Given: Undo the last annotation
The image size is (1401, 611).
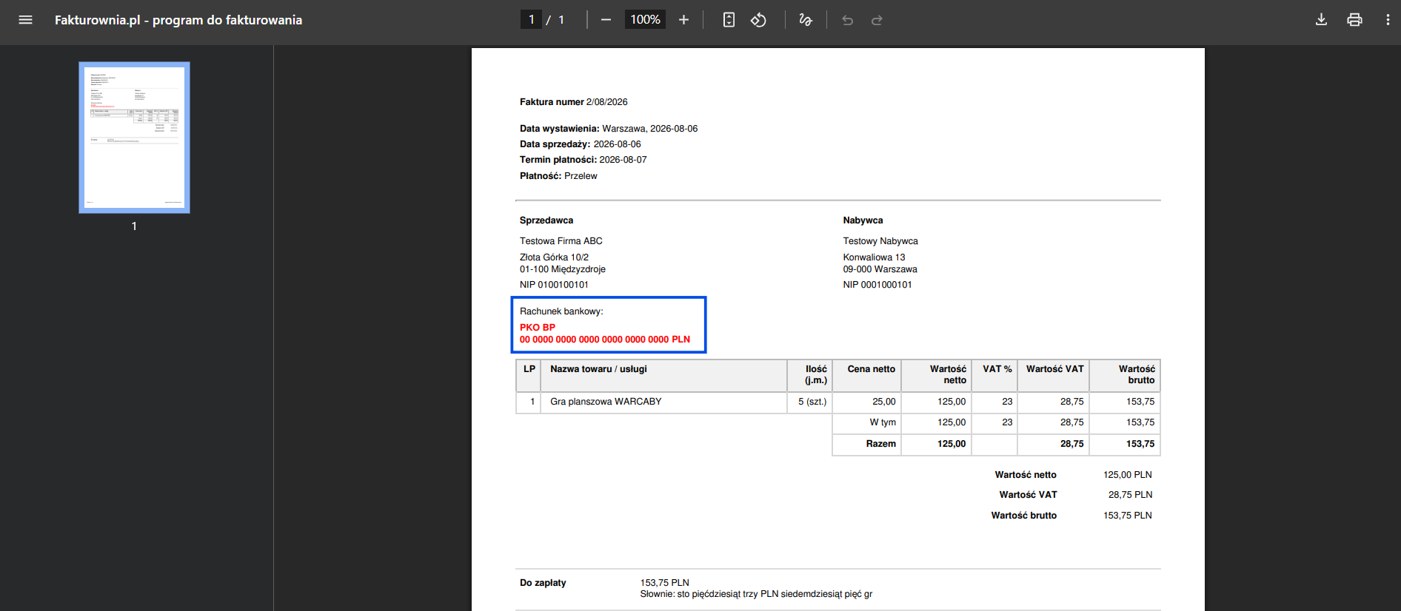Looking at the screenshot, I should pos(848,20).
